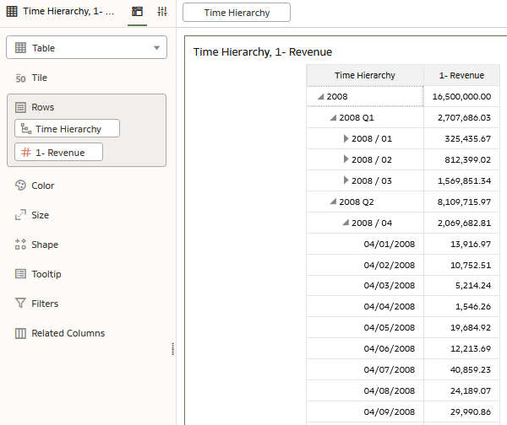
Task: Click the panel resize handle divider
Action: [x=172, y=349]
